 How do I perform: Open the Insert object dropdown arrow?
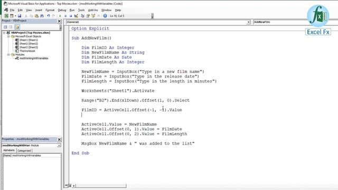tap(15, 16)
